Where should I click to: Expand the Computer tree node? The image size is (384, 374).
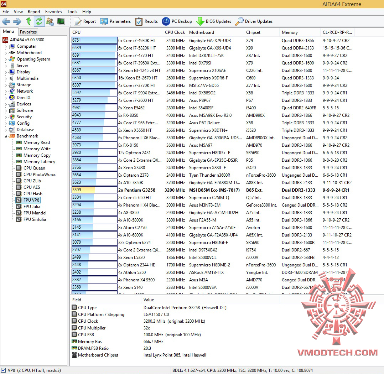(x=6, y=47)
